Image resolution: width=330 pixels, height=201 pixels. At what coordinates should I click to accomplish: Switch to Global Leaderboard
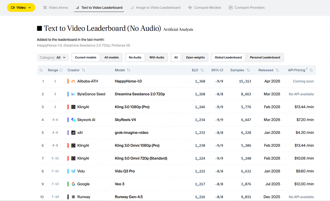[x=228, y=58]
